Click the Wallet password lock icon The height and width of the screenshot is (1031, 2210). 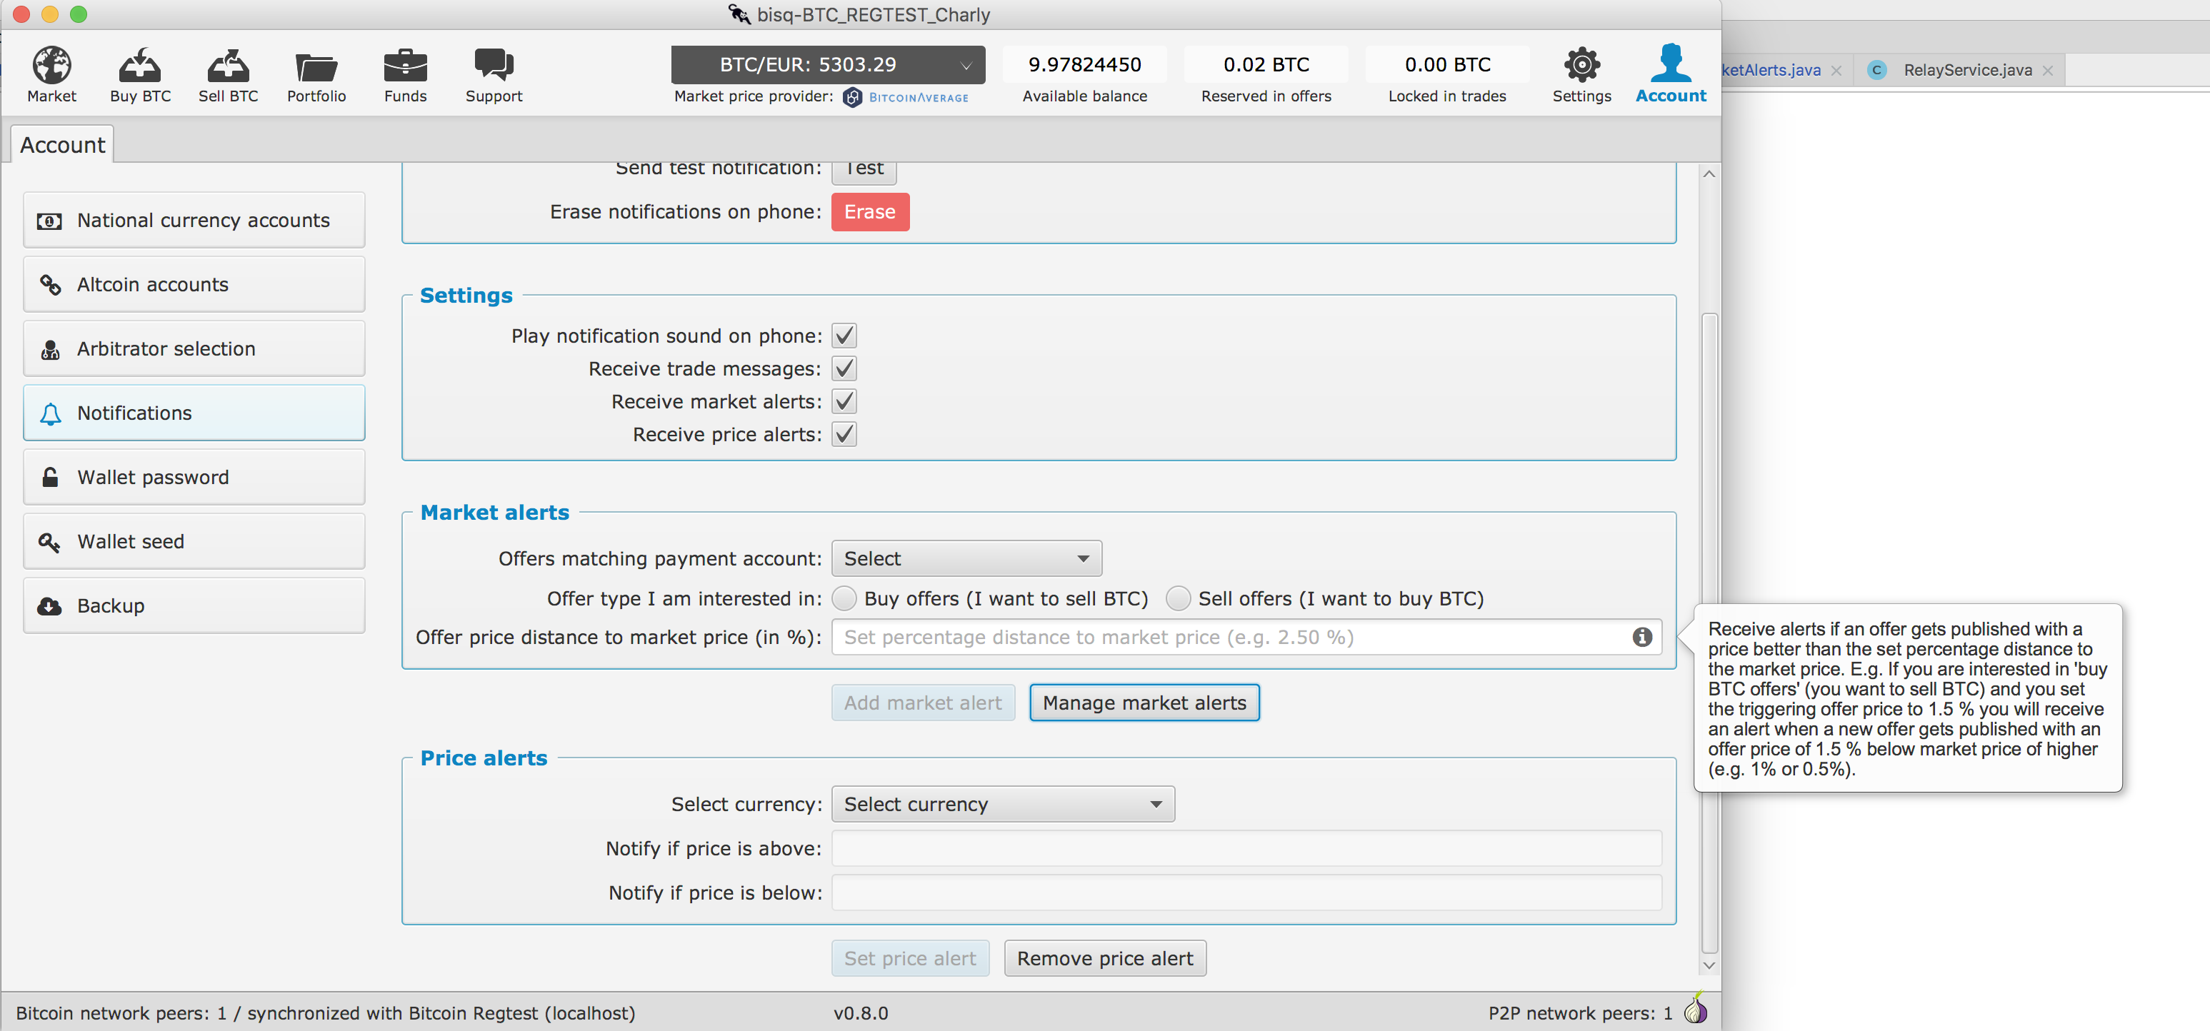pos(50,477)
